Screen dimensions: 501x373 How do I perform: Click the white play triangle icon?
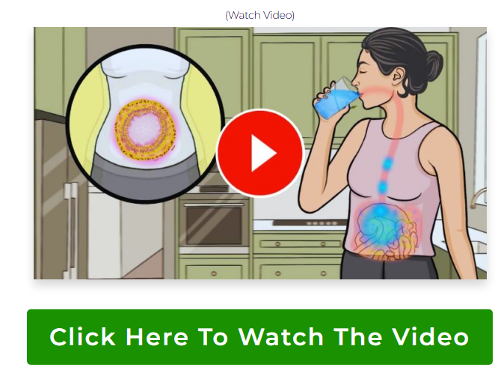pos(263,153)
